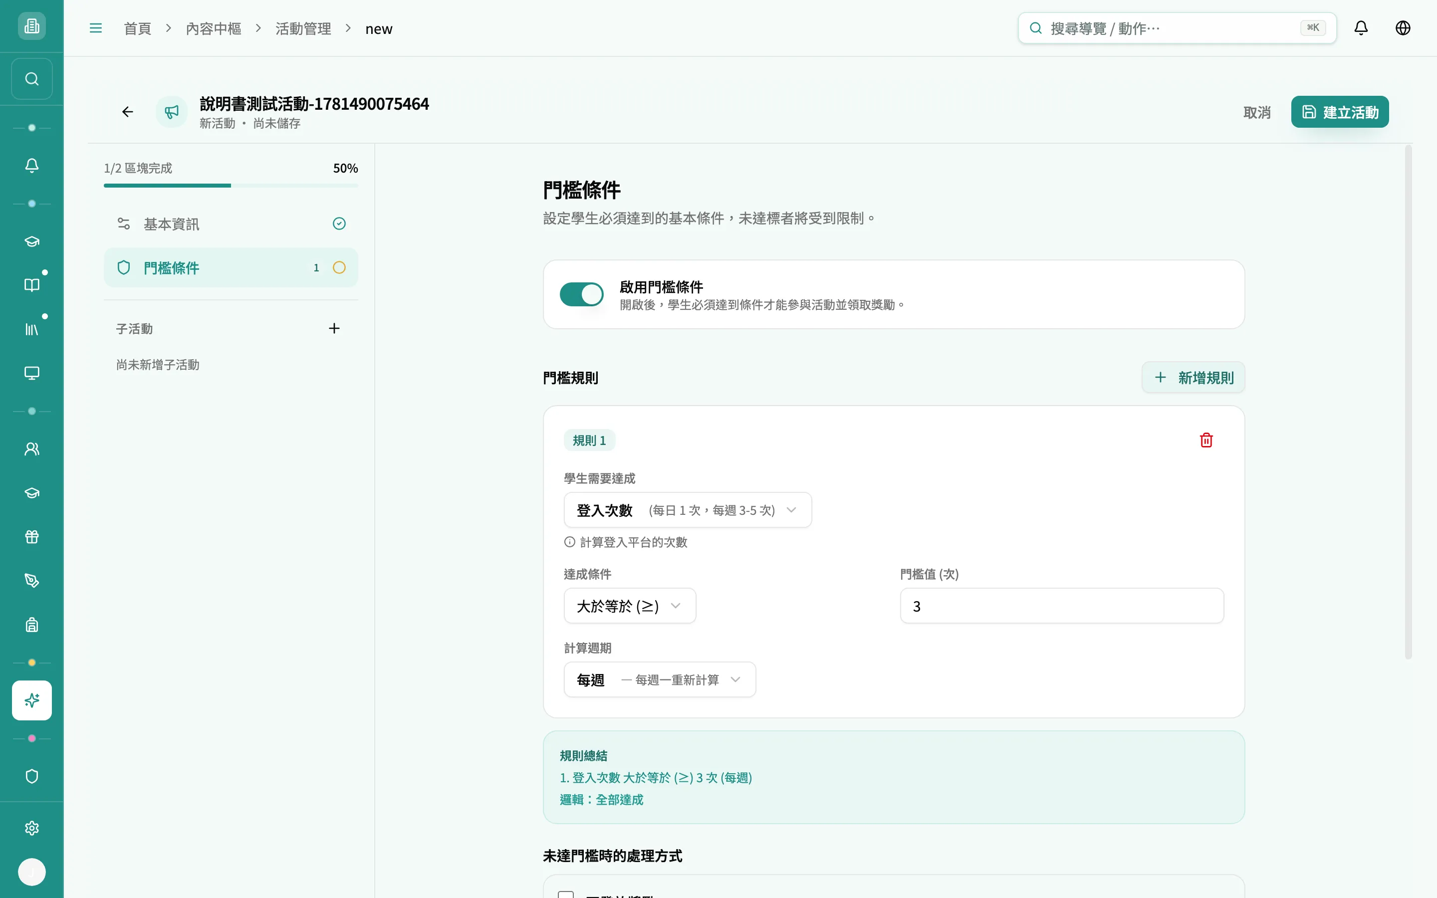The height and width of the screenshot is (898, 1437).
Task: Open the backpack icon in the sidebar
Action: [x=31, y=625]
